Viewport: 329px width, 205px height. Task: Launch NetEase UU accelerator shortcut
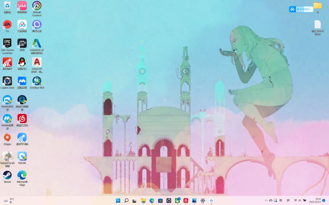(22, 103)
